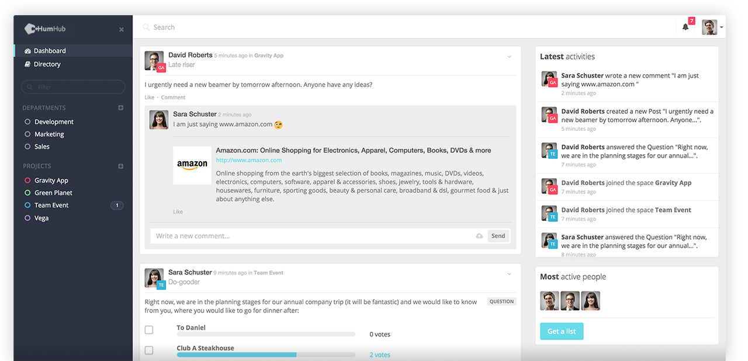Open 'Team Event' space link in post header
The height and width of the screenshot is (361, 748).
coord(269,273)
